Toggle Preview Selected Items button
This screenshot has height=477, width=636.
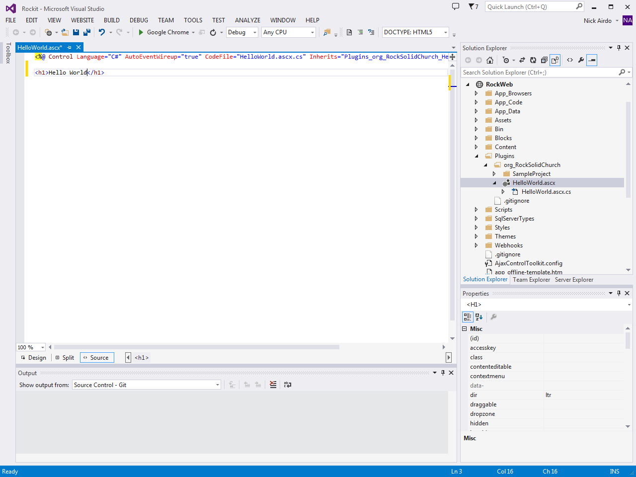pos(592,60)
